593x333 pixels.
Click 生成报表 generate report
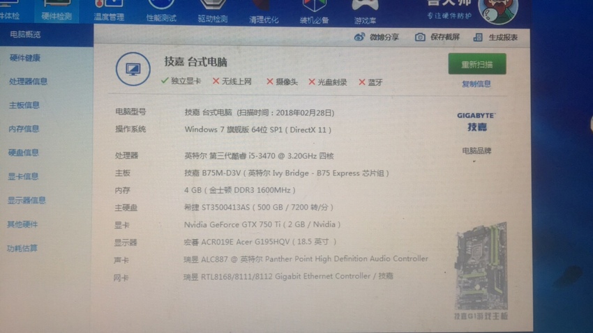[x=503, y=38]
